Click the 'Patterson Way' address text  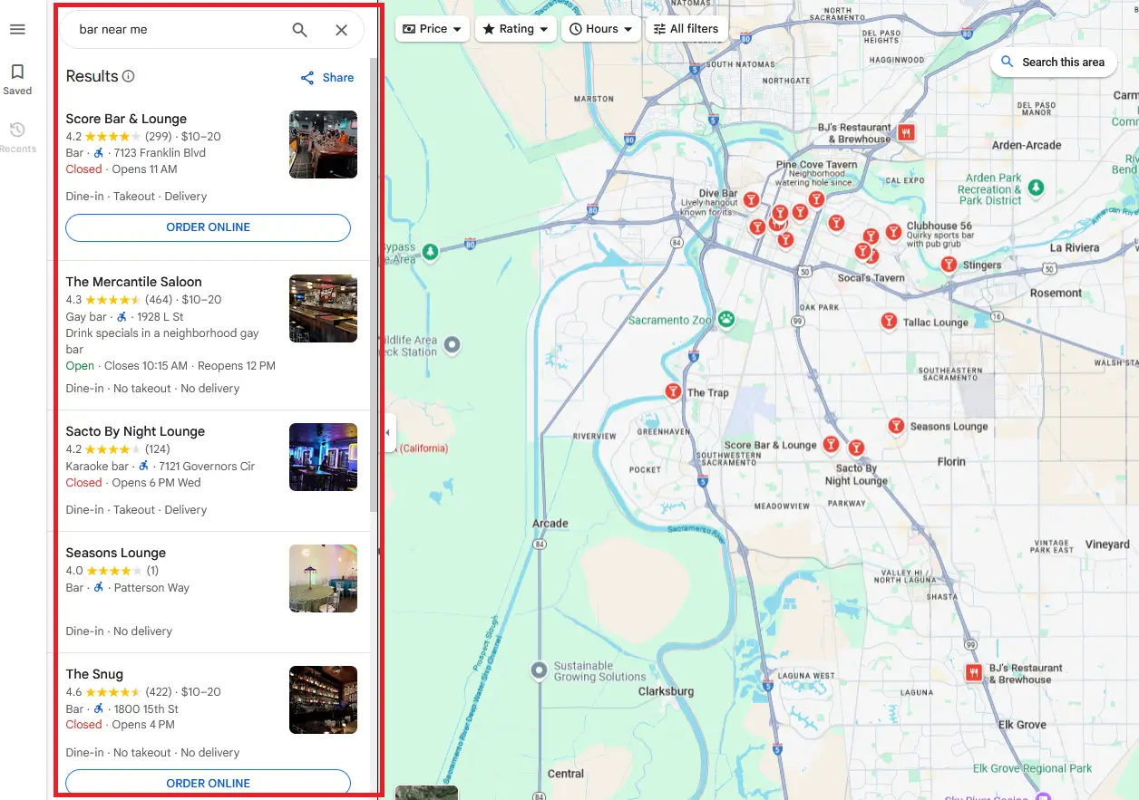(x=151, y=588)
